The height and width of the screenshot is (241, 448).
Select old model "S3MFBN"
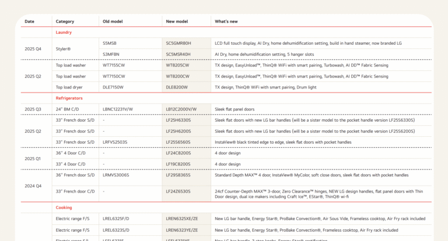(111, 55)
